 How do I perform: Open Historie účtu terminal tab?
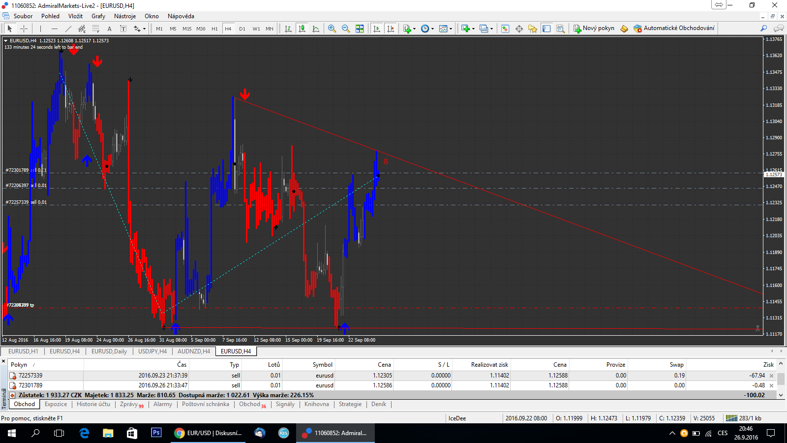[93, 404]
